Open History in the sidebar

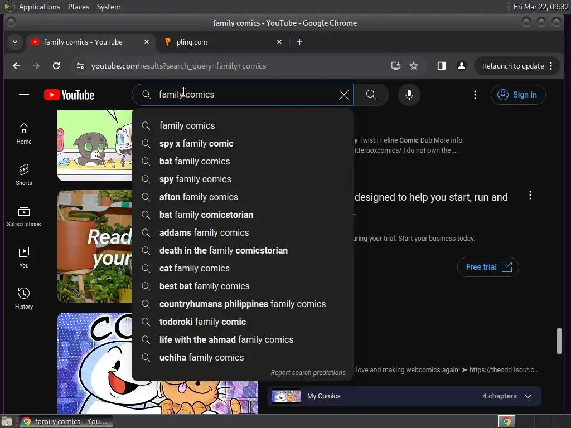click(x=24, y=299)
